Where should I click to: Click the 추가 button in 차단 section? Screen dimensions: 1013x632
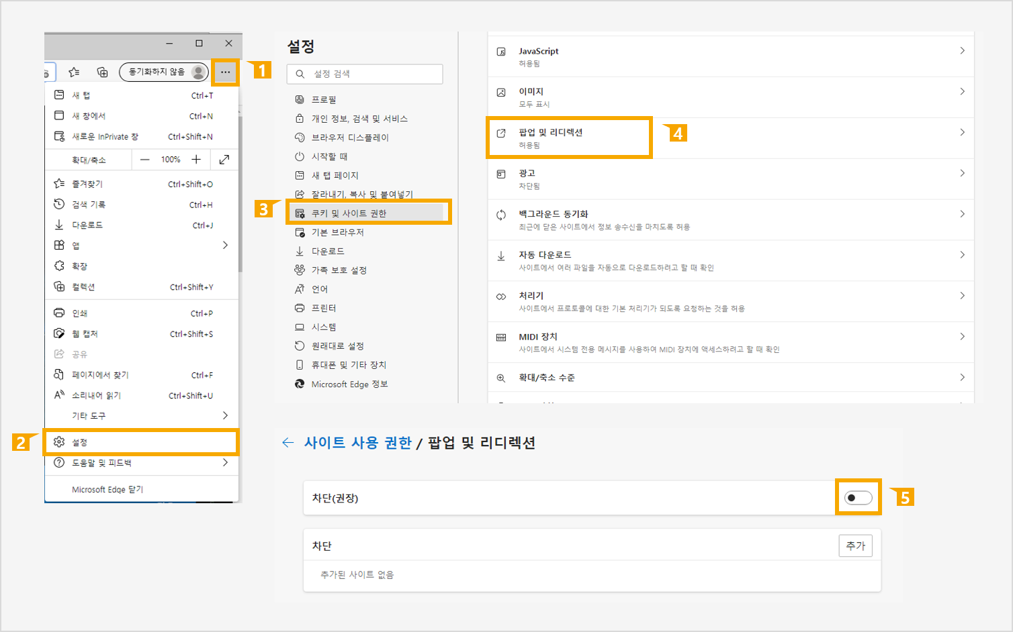pyautogui.click(x=855, y=546)
